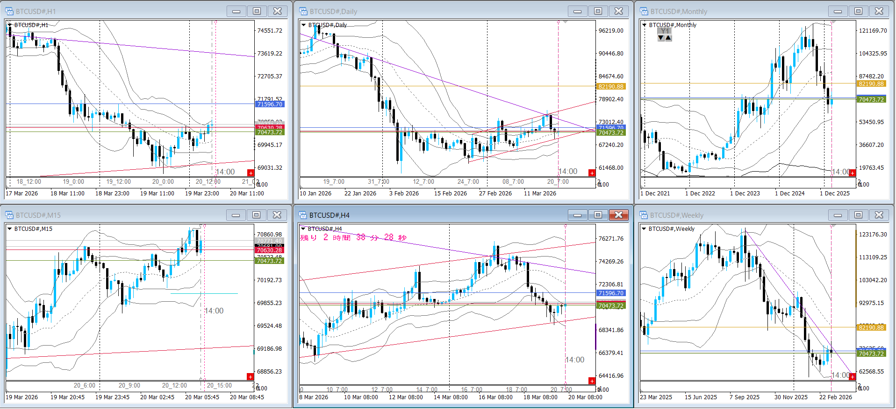Select the orange 82190.88 price label in Daily chart
896x409 pixels.
pos(611,87)
